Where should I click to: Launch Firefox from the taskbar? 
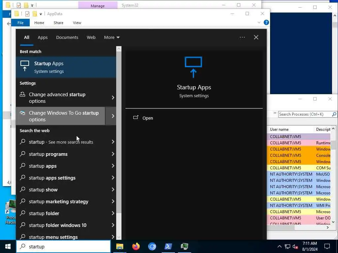136,246
